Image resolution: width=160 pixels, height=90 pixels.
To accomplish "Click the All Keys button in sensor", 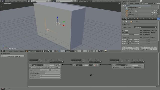I will pos(55,70).
